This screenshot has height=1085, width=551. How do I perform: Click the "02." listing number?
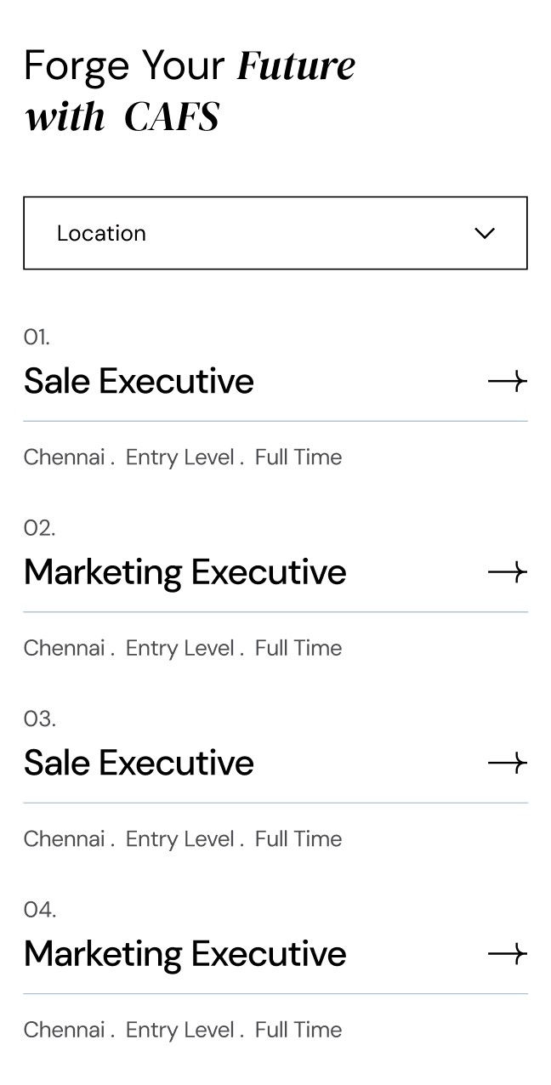[x=39, y=528]
